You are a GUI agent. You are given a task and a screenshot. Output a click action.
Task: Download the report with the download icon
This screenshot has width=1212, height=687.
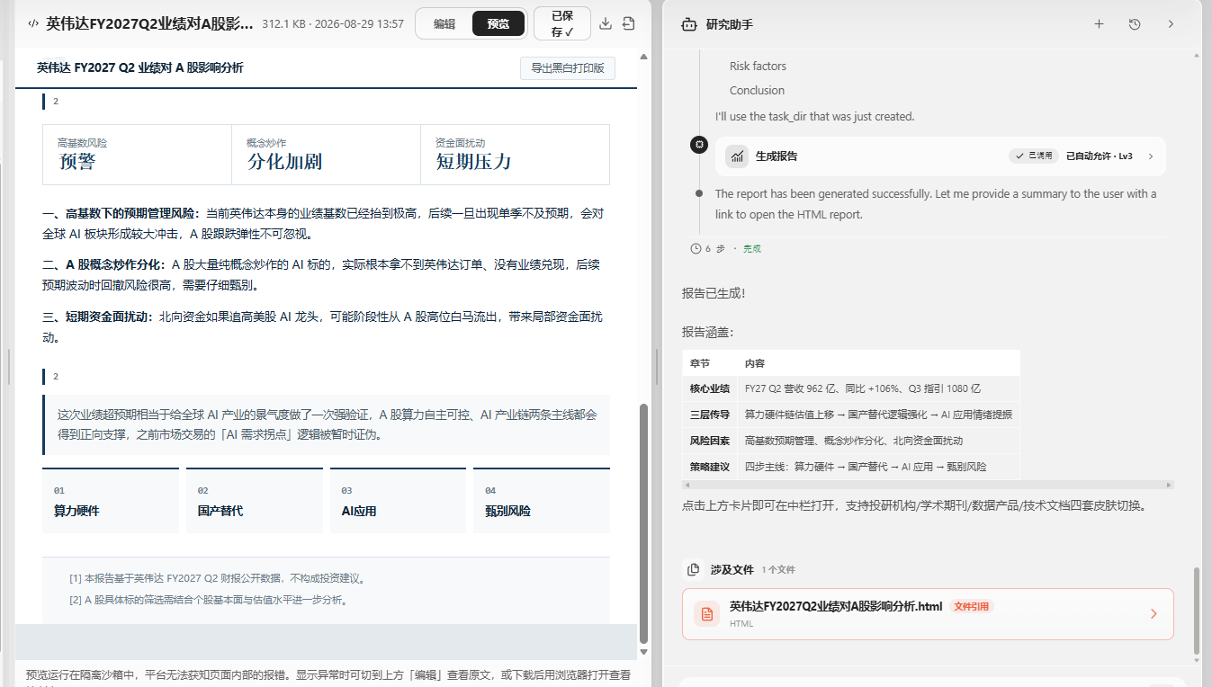pyautogui.click(x=606, y=23)
